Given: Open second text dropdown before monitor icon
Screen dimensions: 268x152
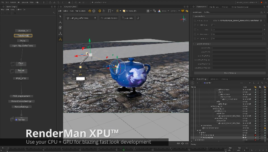Looking at the screenshot, I should coord(175,11).
